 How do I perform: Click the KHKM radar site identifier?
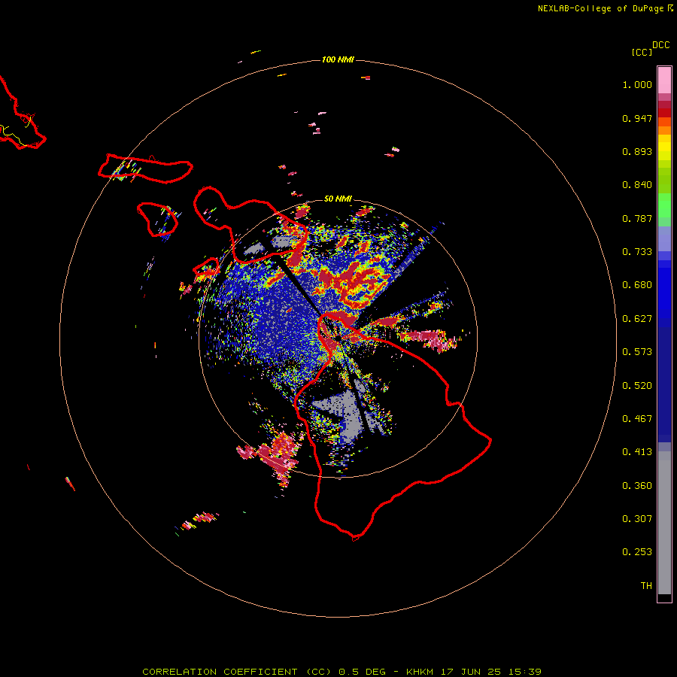(x=420, y=672)
